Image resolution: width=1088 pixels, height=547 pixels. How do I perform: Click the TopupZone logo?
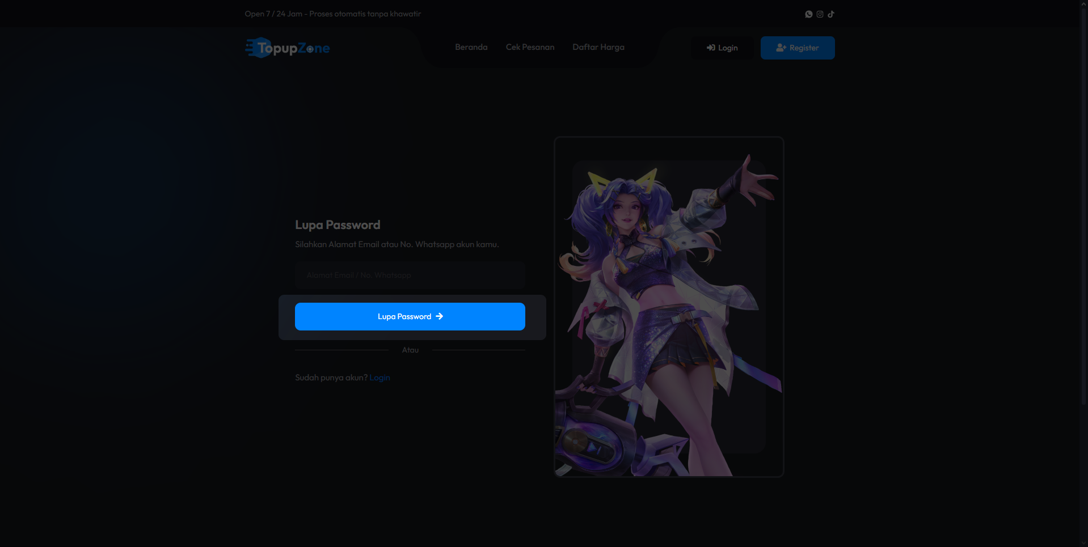point(287,48)
